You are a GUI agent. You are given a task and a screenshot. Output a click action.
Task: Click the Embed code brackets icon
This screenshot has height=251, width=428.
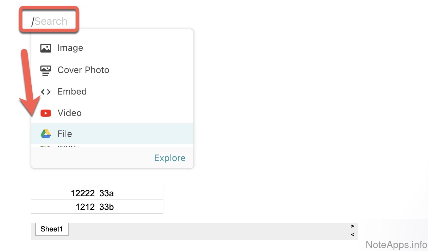[x=46, y=92]
